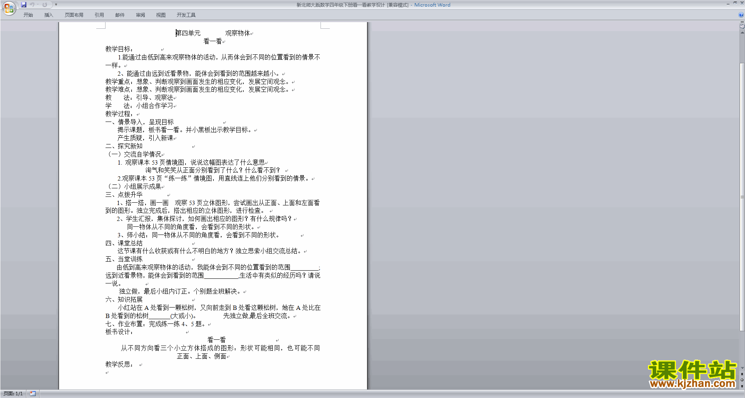Click the proofing check icon in the status bar
Viewport: 745px width, 398px height.
[x=33, y=394]
